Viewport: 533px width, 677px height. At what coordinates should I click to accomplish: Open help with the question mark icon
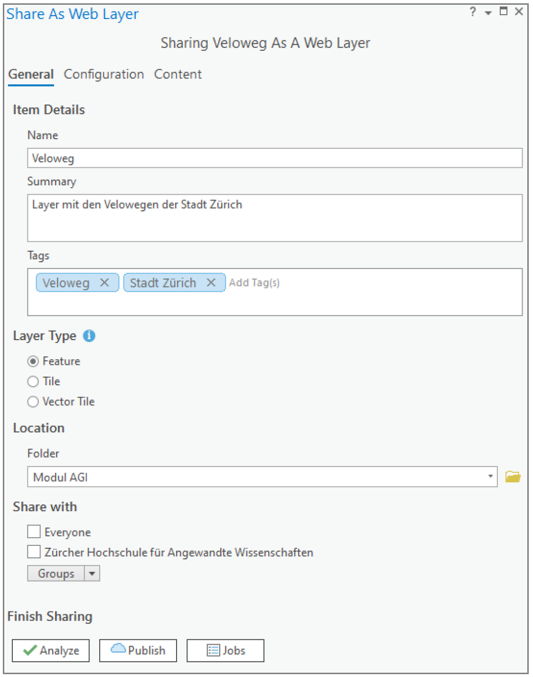(473, 12)
